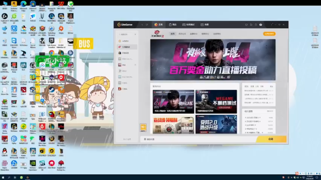Open the first headline in the news panel
The width and height of the screenshot is (321, 180).
coord(259,91)
